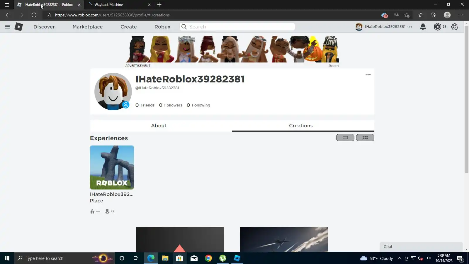
Task: Open Microsoft Edge from the taskbar
Action: pyautogui.click(x=151, y=258)
